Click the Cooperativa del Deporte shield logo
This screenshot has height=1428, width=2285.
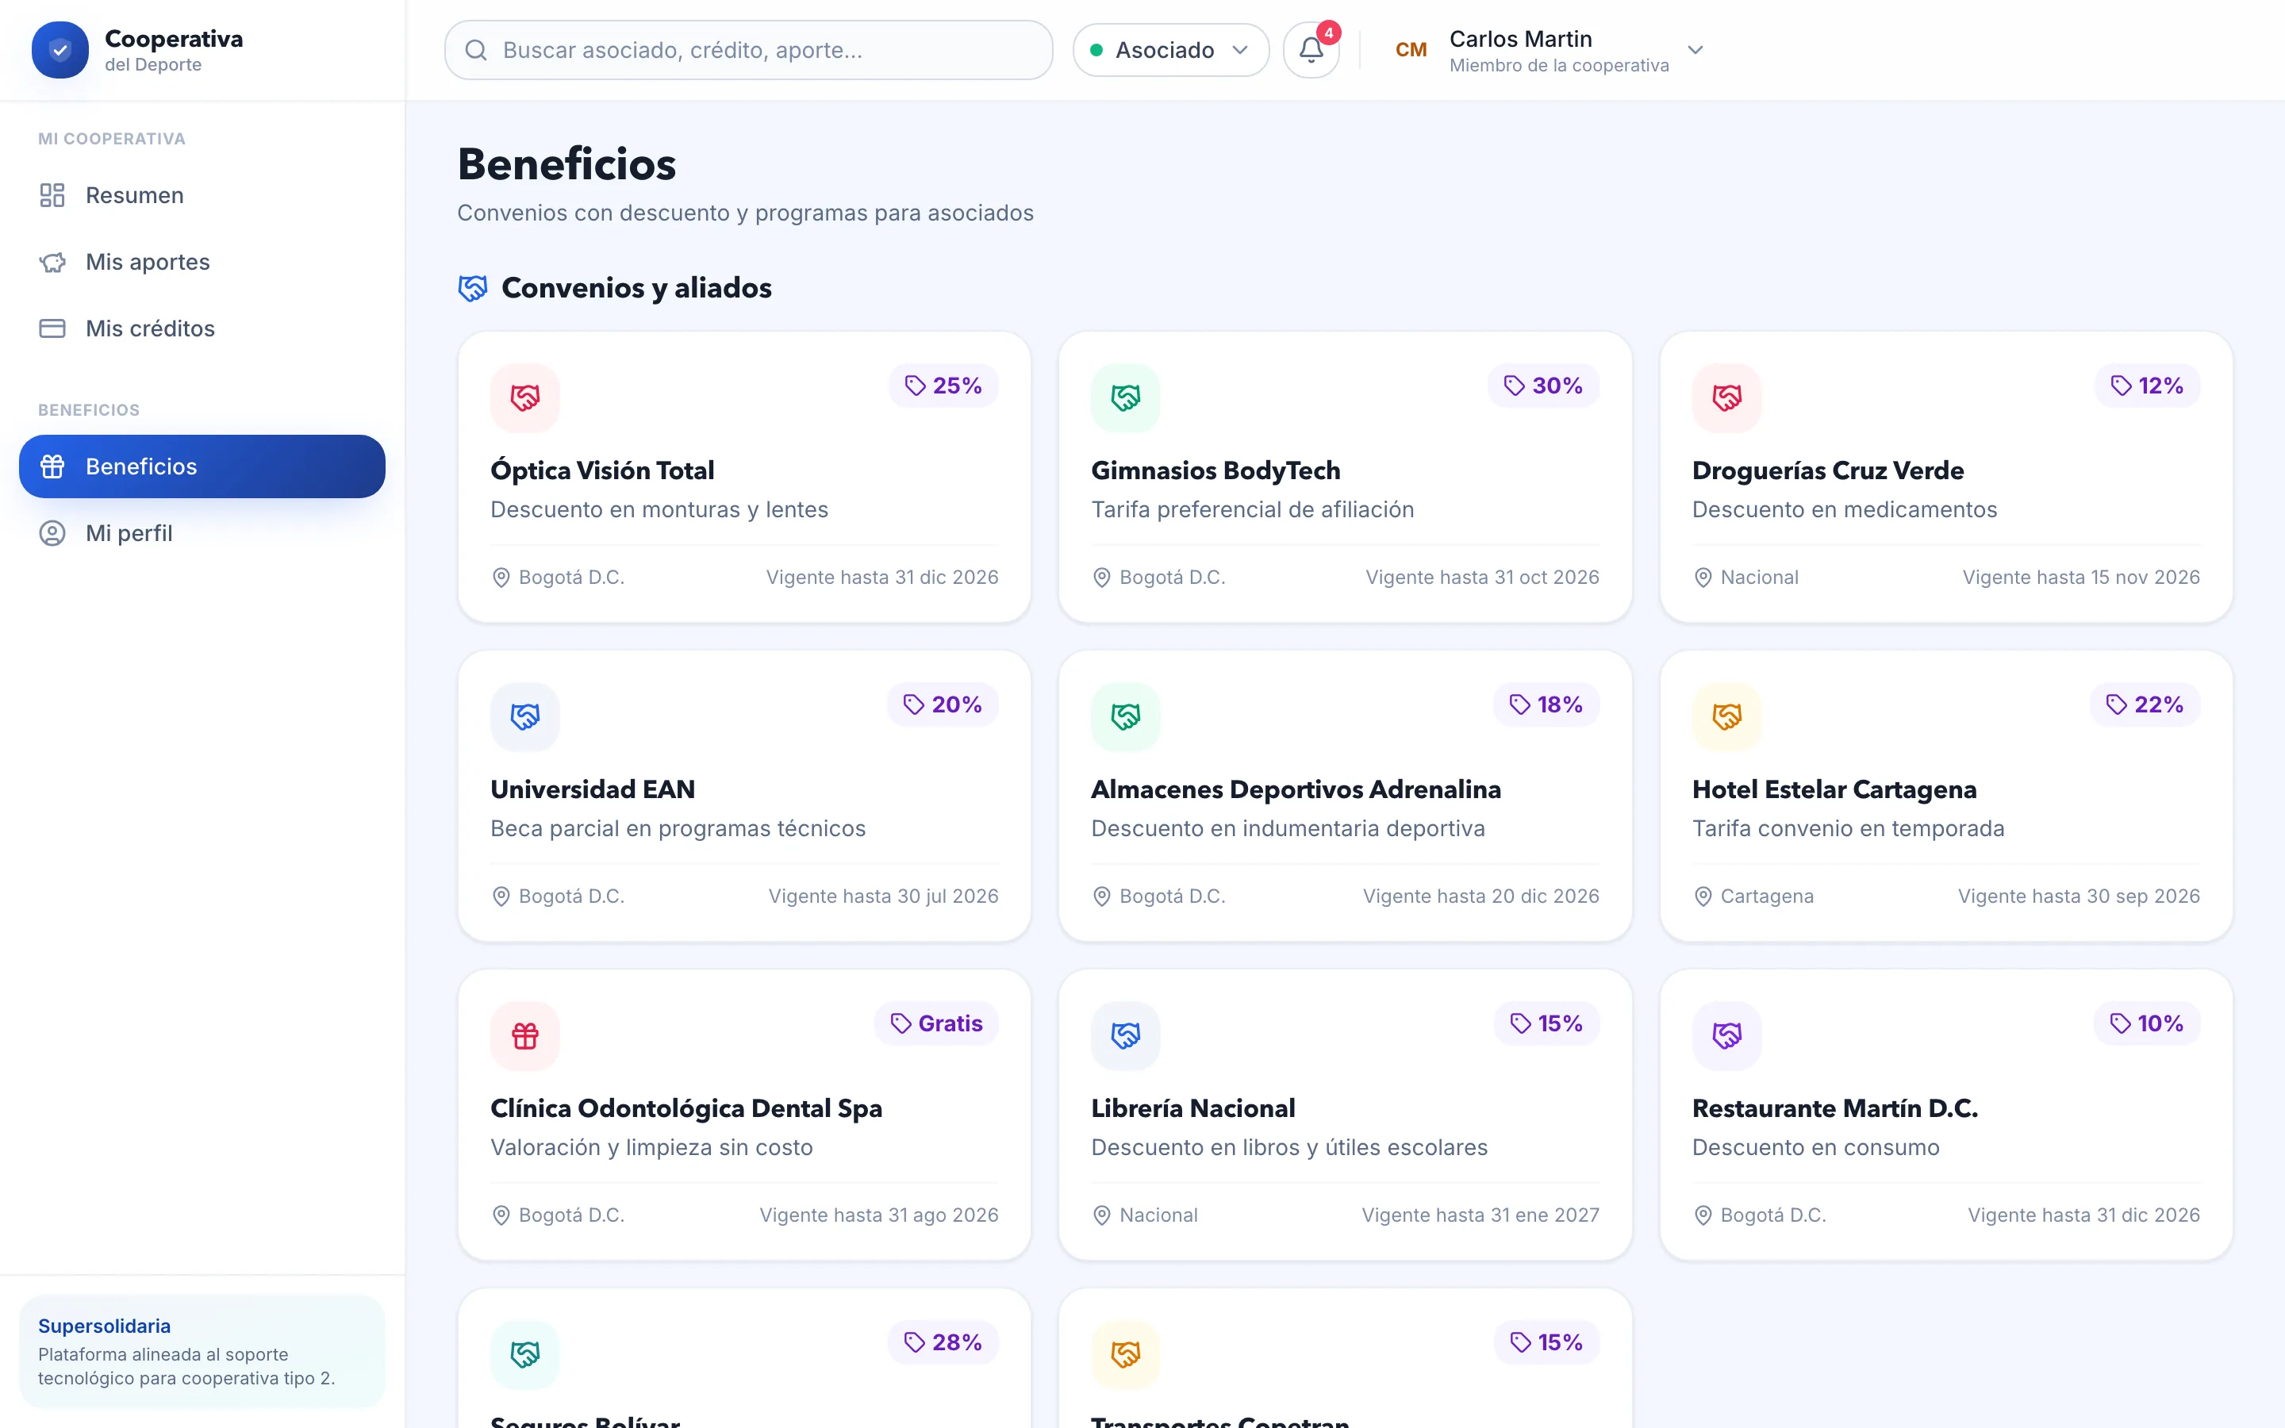point(60,50)
